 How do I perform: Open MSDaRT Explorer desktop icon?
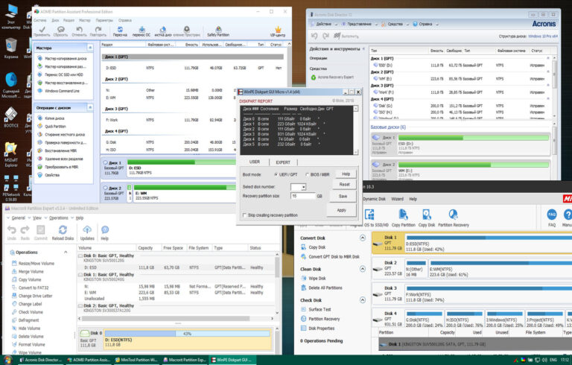[10, 154]
